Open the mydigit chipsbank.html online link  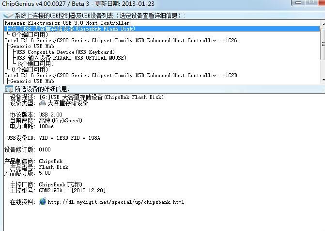(116, 202)
